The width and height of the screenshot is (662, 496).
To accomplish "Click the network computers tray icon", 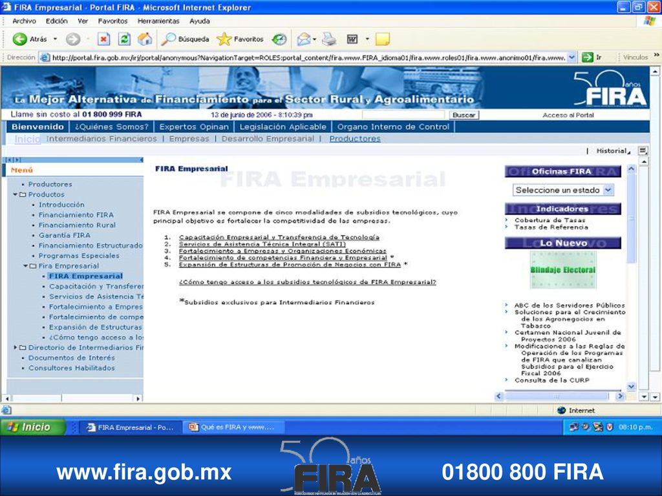I will [573, 428].
